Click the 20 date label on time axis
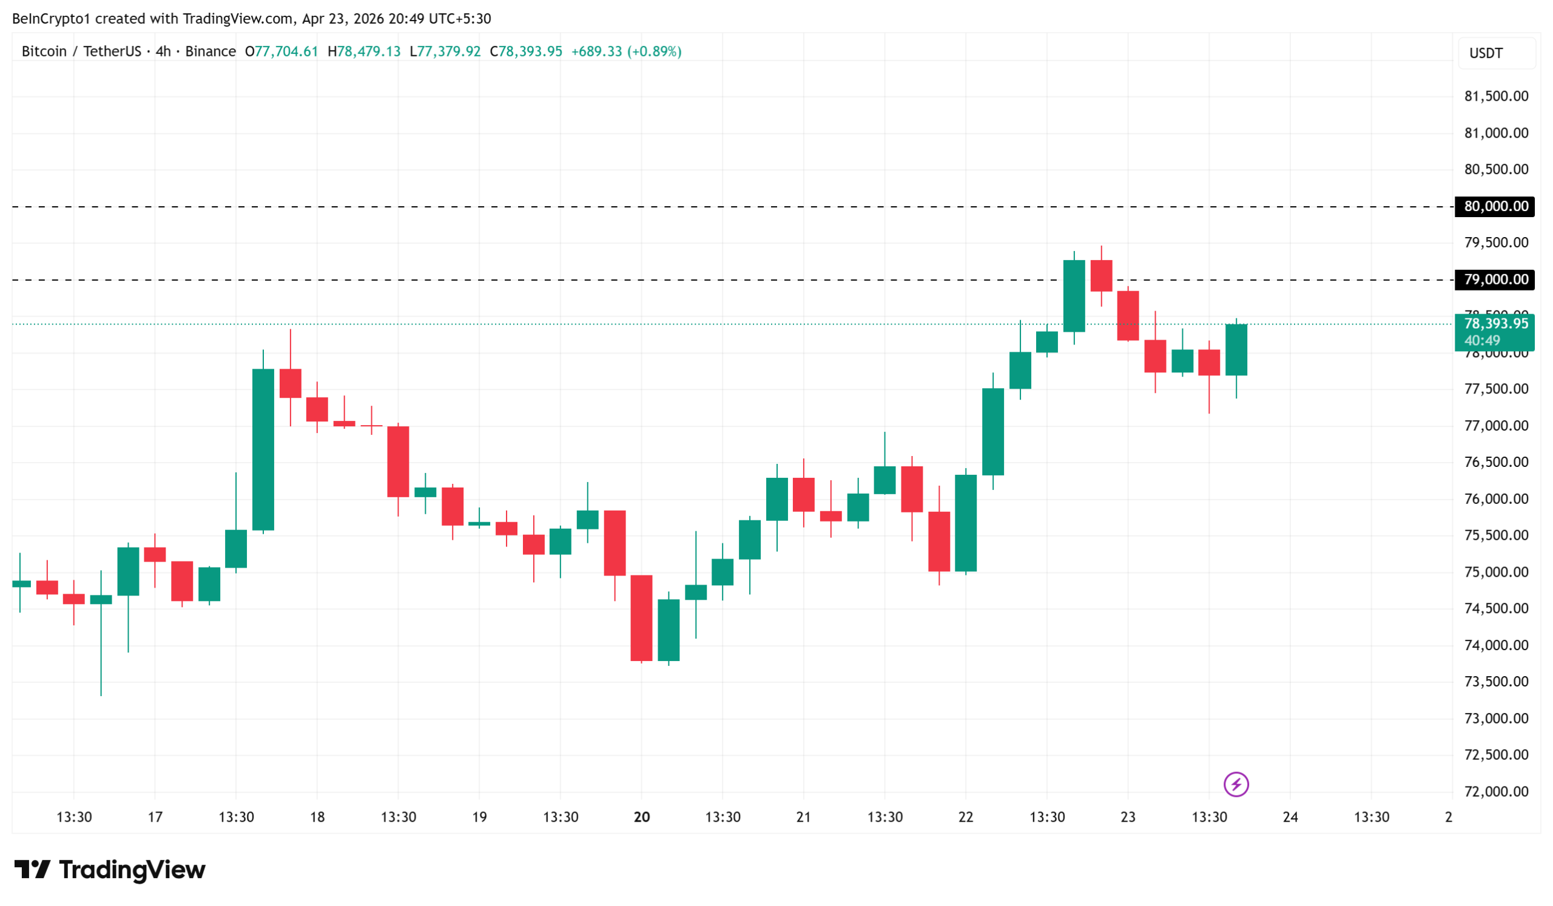The width and height of the screenshot is (1553, 906). coord(642,817)
